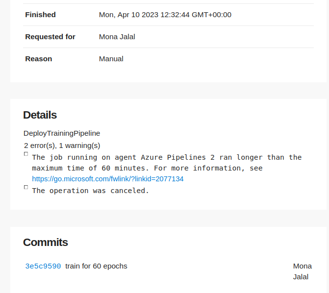Click the 'The job running on agent' error text

coord(167,157)
